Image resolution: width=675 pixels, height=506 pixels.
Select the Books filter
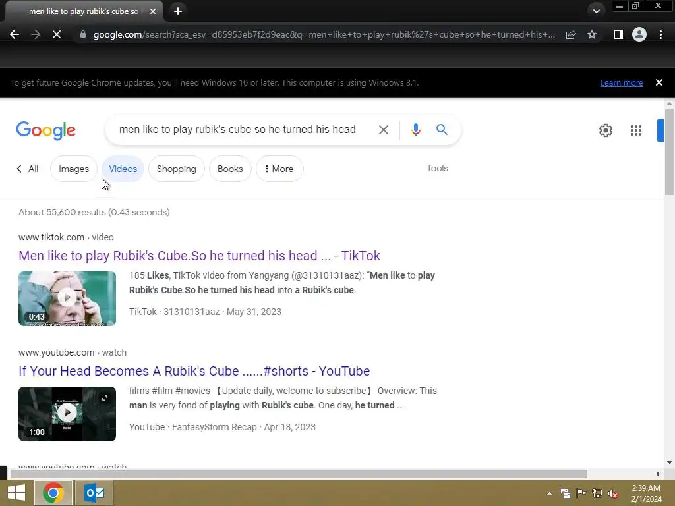click(x=230, y=169)
